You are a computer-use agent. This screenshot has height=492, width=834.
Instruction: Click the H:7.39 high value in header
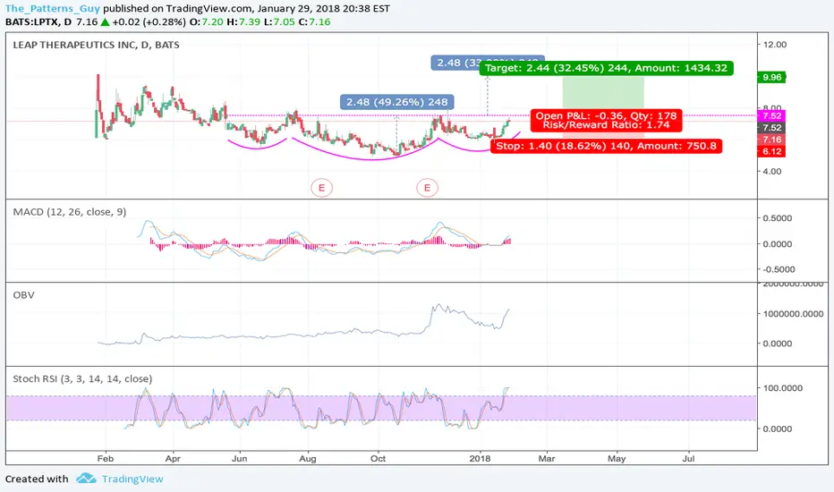tap(243, 21)
